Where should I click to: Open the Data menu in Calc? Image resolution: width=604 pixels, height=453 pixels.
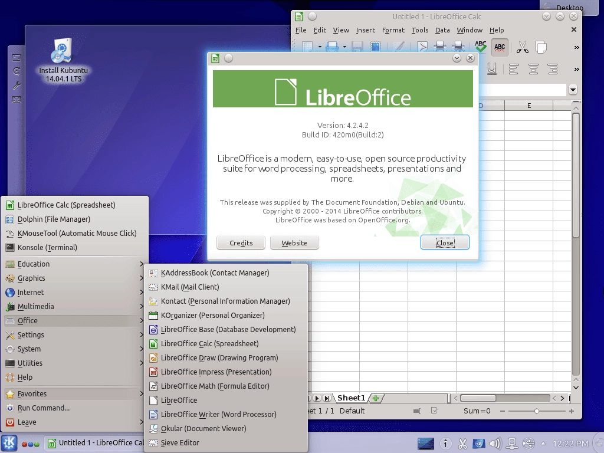coord(442,30)
